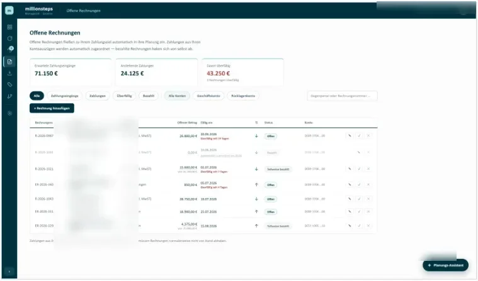478x281 pixels.
Task: Open the Planungs-Assistent
Action: click(445, 265)
